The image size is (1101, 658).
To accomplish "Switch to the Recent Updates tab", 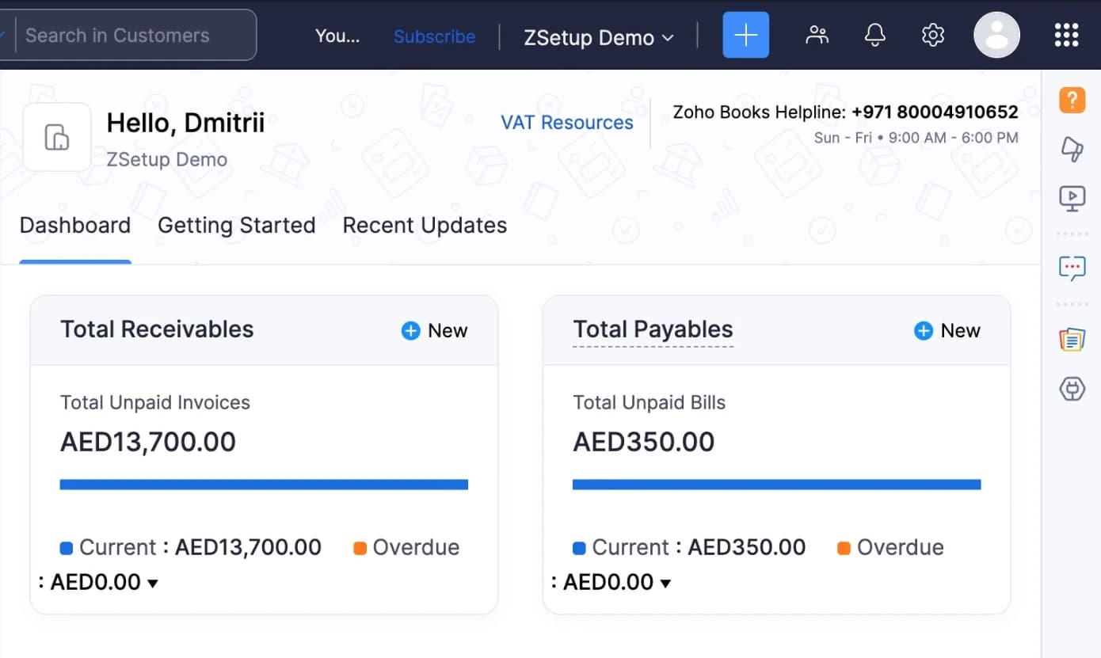I will point(425,226).
